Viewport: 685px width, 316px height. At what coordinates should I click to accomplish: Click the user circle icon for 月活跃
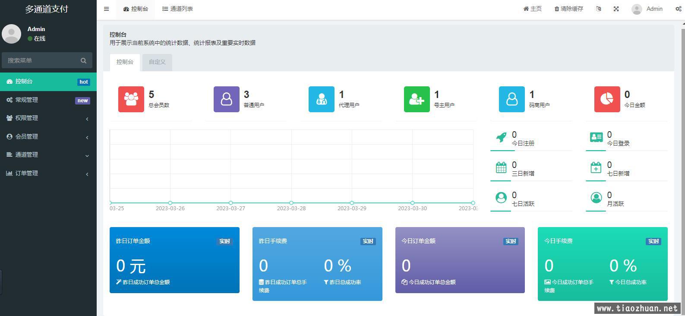pyautogui.click(x=596, y=198)
